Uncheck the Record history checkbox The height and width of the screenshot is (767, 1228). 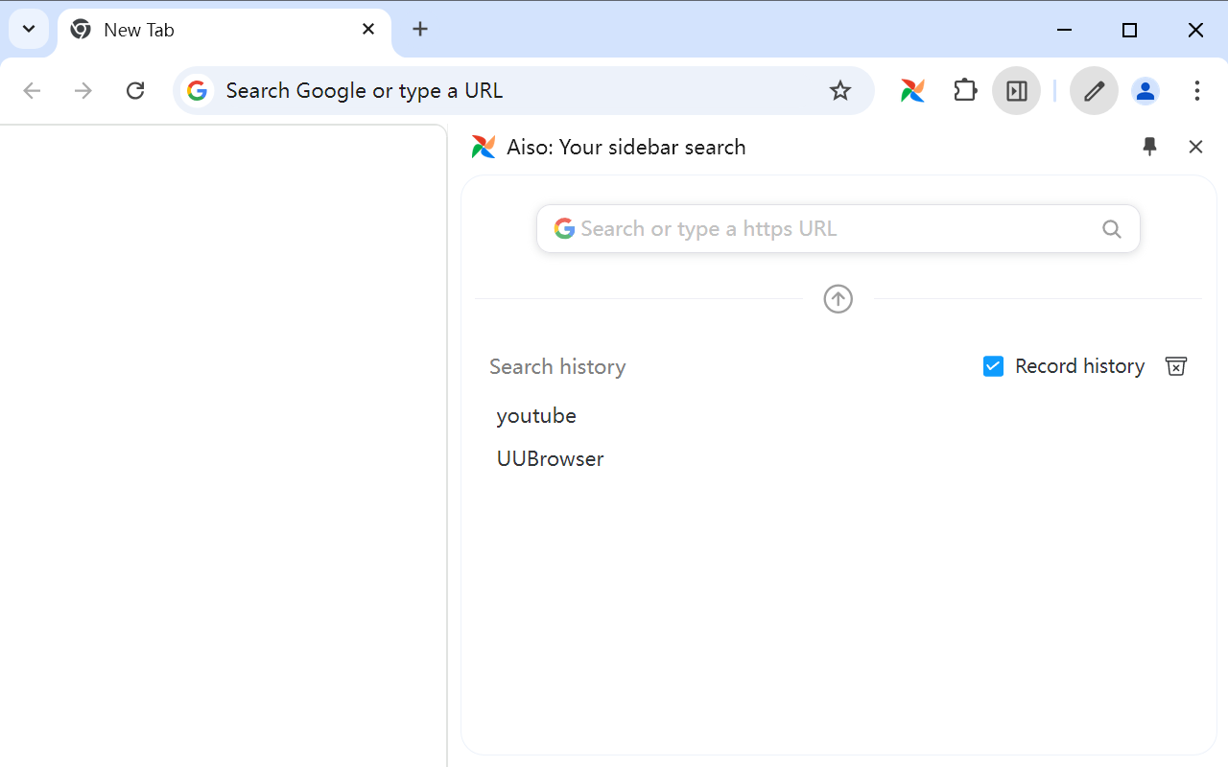click(x=993, y=366)
